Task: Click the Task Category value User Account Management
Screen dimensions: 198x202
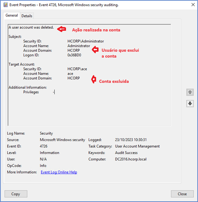Action: (x=137, y=146)
